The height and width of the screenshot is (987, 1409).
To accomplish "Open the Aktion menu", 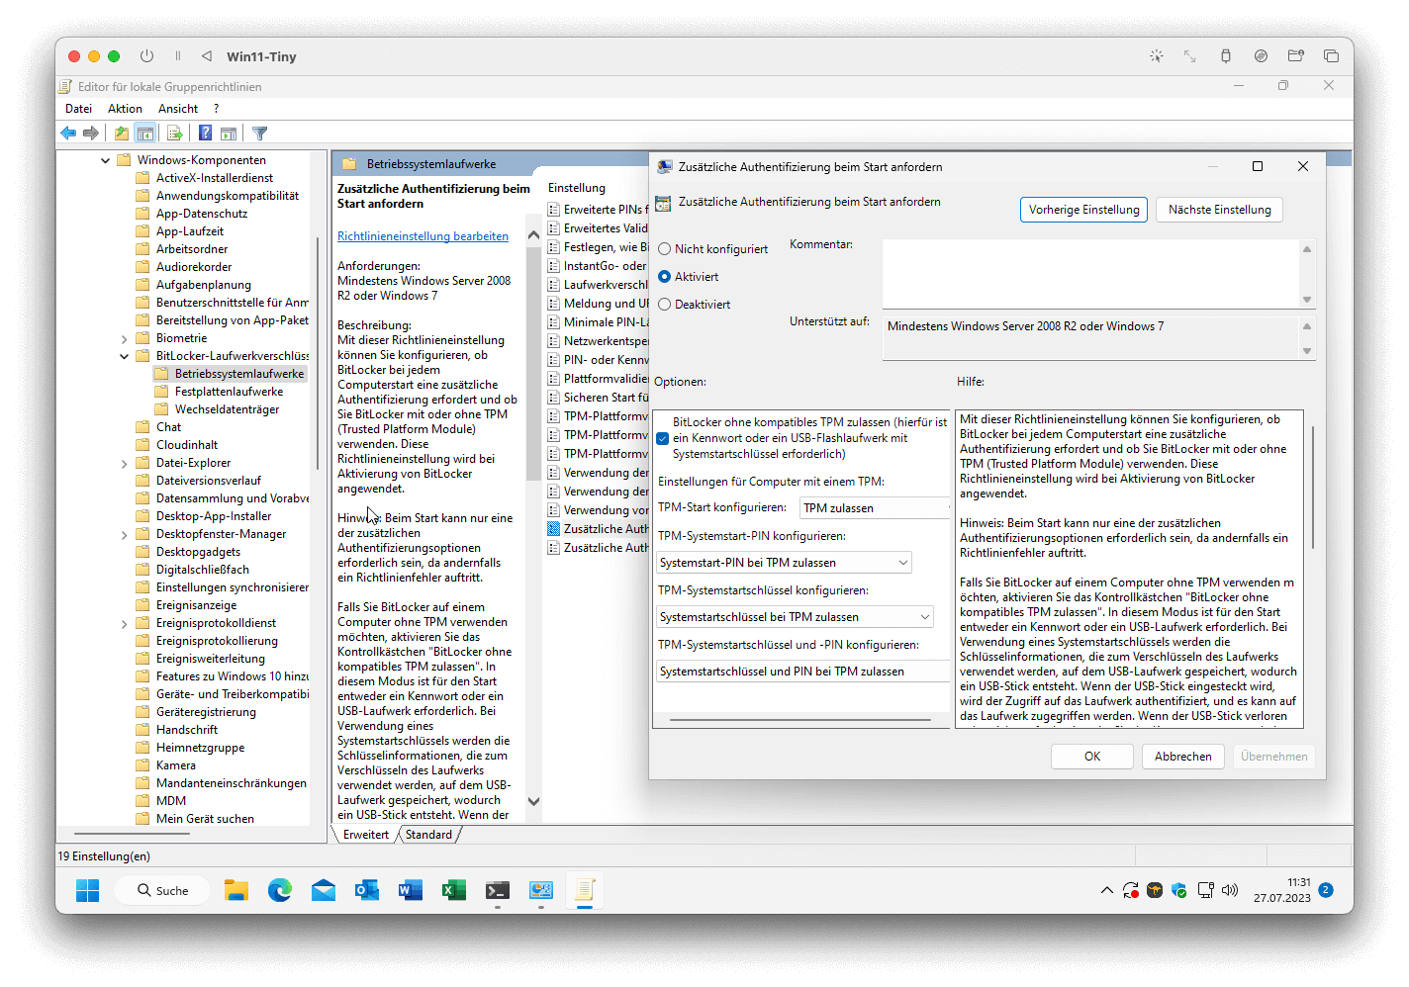I will point(125,108).
